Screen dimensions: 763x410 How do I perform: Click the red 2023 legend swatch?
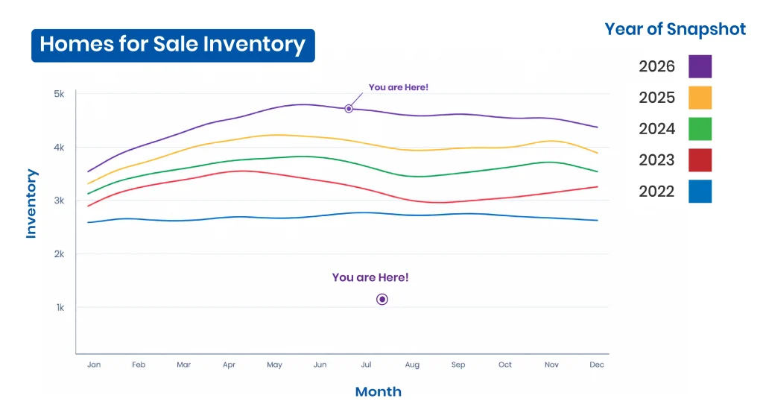(700, 160)
